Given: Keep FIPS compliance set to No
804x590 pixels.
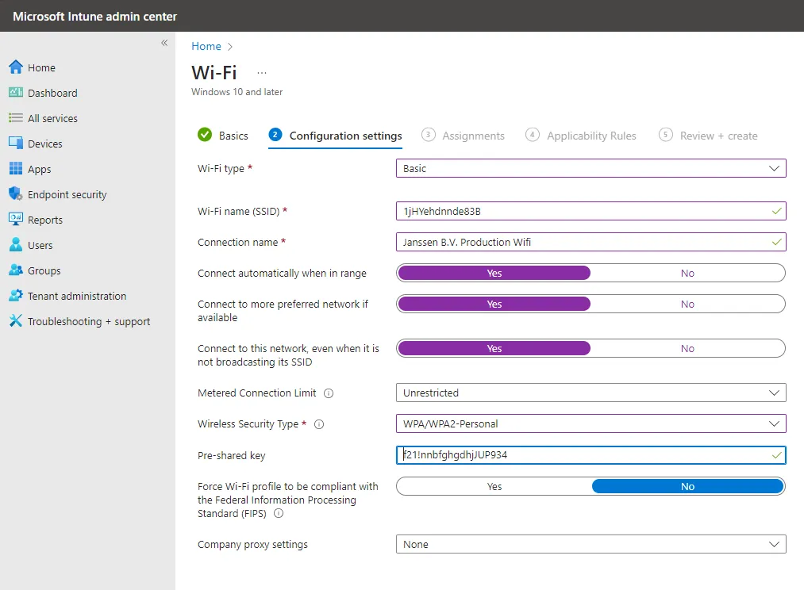Looking at the screenshot, I should (687, 487).
